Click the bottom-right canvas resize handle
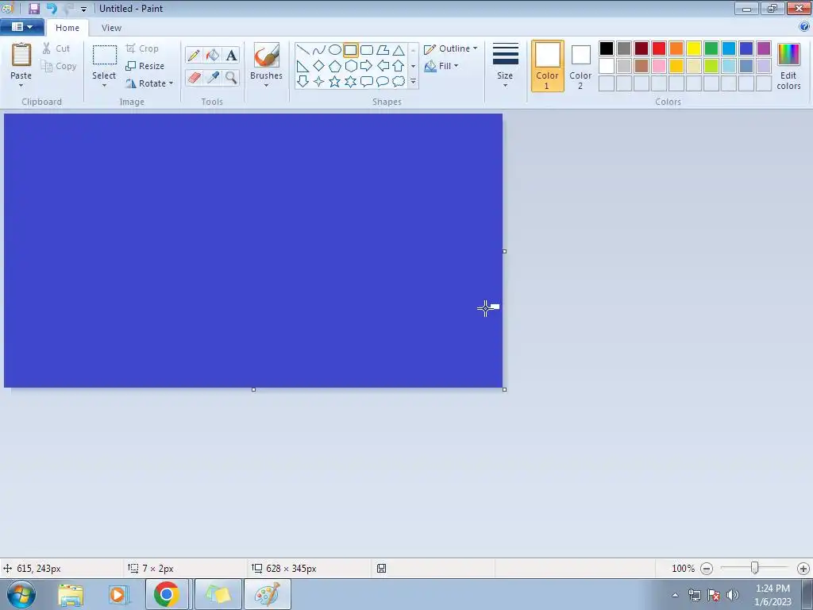Viewport: 813px width, 610px height. tap(504, 389)
